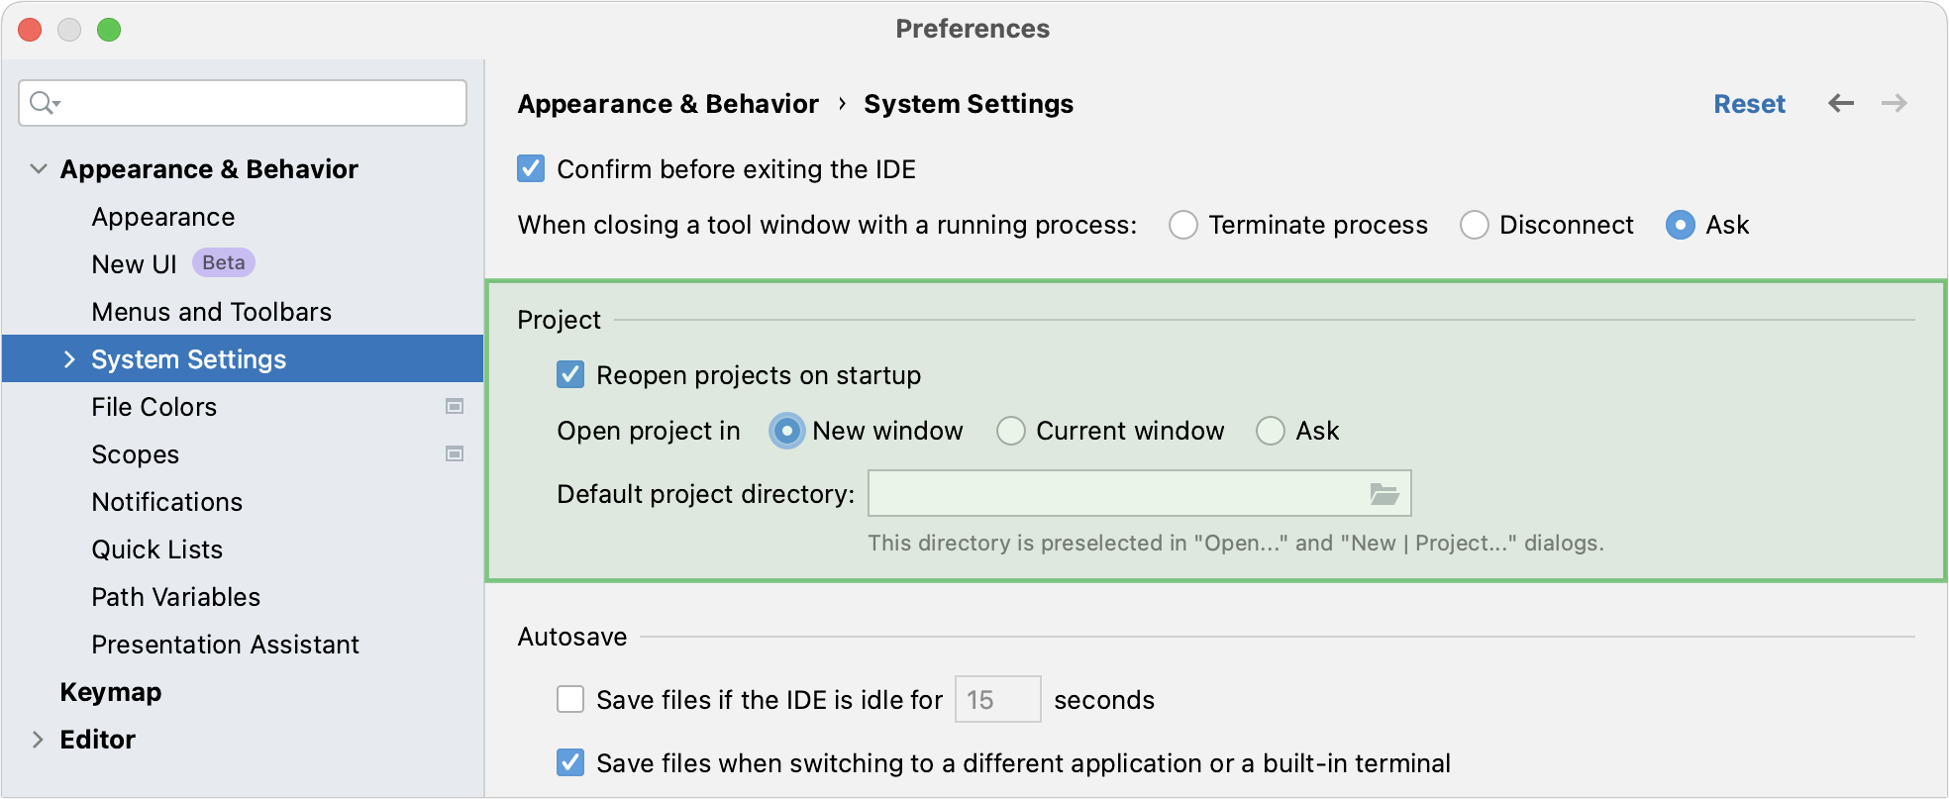
Task: Click the project-level icon beside Scopes
Action: (455, 453)
